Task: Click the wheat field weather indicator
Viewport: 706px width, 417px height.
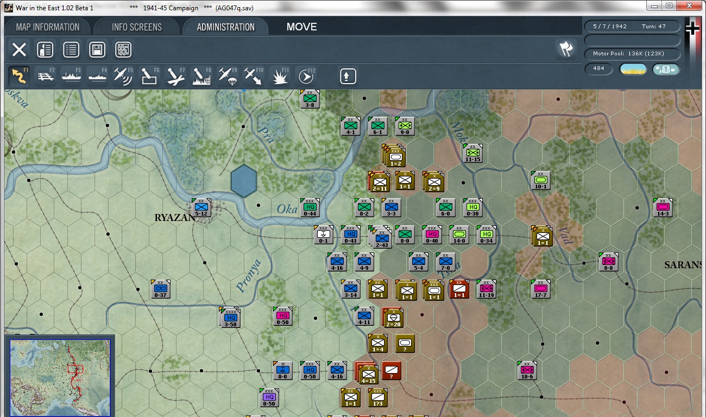Action: [x=633, y=69]
